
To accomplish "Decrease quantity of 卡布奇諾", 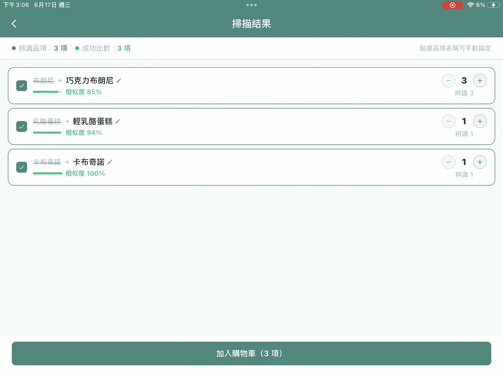I will pos(448,162).
